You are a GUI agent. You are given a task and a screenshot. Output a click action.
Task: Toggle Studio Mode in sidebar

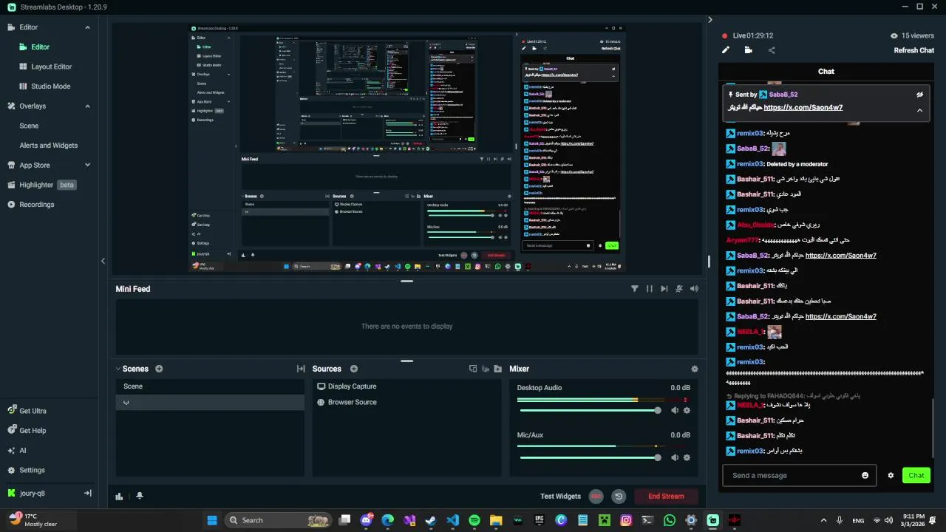[51, 86]
